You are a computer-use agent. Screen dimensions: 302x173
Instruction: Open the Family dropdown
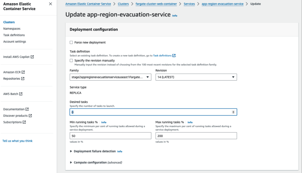coord(110,77)
